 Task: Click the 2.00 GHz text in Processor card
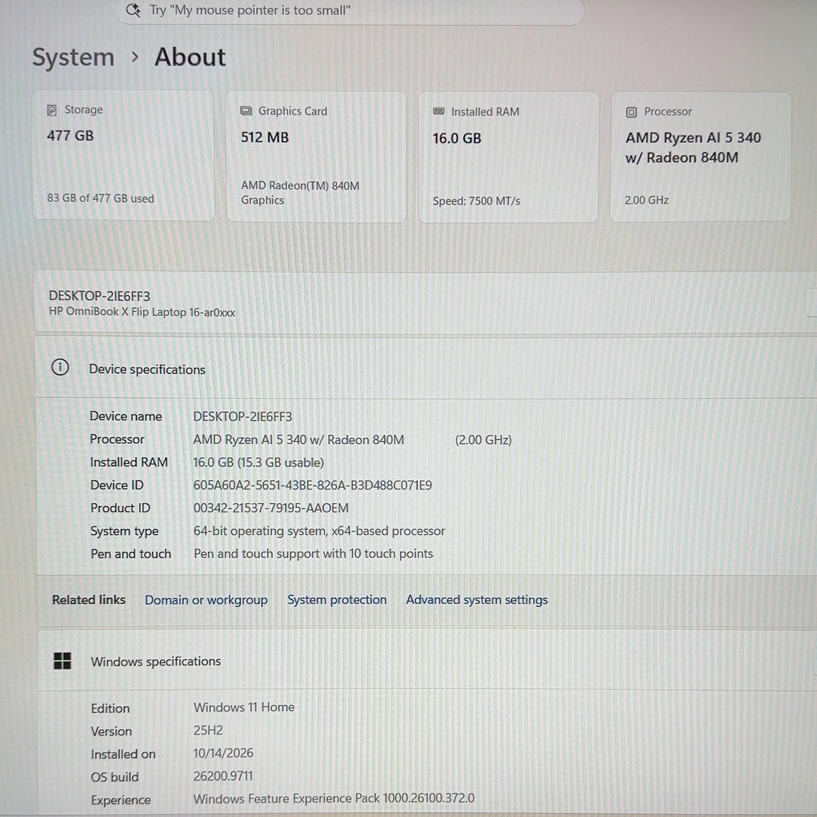click(x=646, y=200)
